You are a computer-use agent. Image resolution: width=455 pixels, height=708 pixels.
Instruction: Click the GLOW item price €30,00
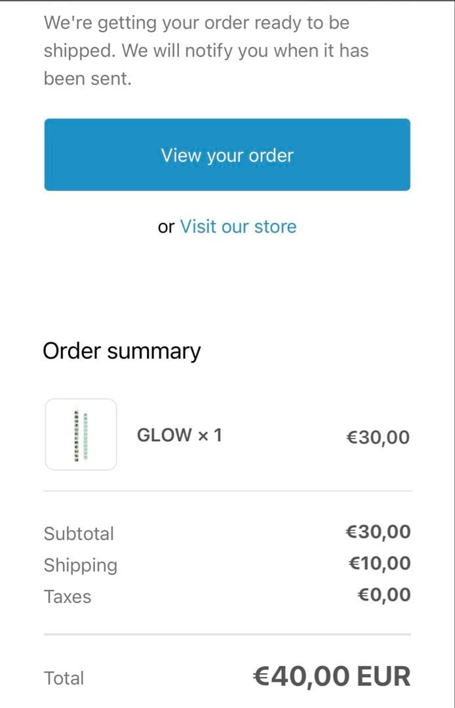pos(377,437)
